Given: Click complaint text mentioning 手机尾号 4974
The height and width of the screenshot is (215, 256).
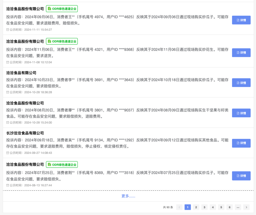Looking at the screenshot, I should click(117, 20).
